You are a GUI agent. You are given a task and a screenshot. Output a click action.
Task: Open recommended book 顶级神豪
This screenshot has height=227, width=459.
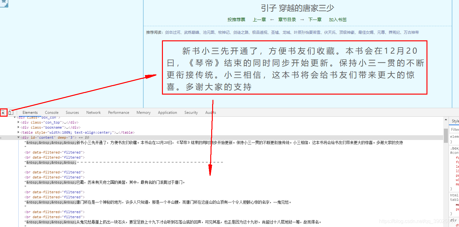click(347, 32)
